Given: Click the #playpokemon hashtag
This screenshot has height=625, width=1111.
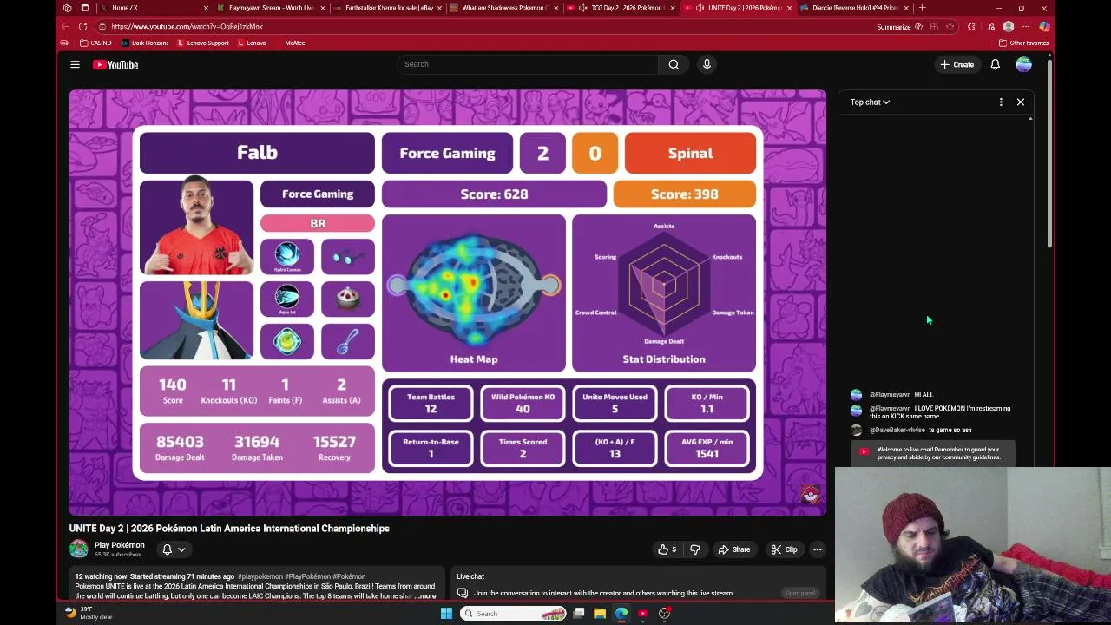Looking at the screenshot, I should 259,576.
